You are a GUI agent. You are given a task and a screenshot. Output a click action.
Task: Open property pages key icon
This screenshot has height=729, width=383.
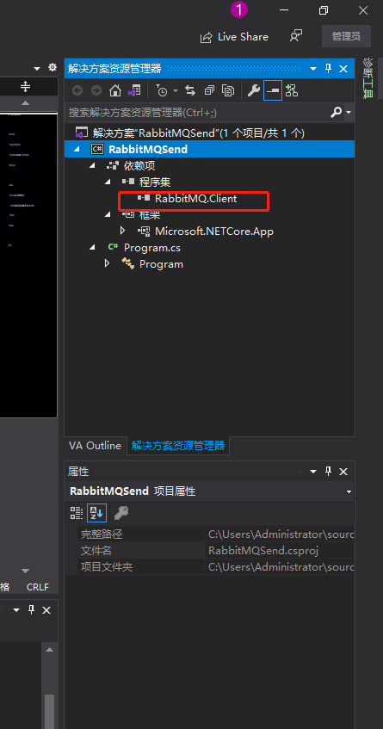tap(120, 513)
